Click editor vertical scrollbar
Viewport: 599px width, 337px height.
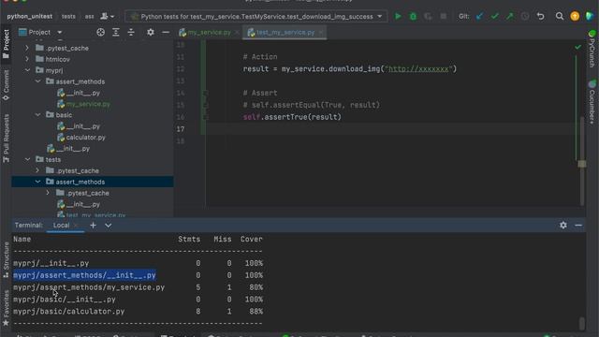pyautogui.click(x=582, y=160)
